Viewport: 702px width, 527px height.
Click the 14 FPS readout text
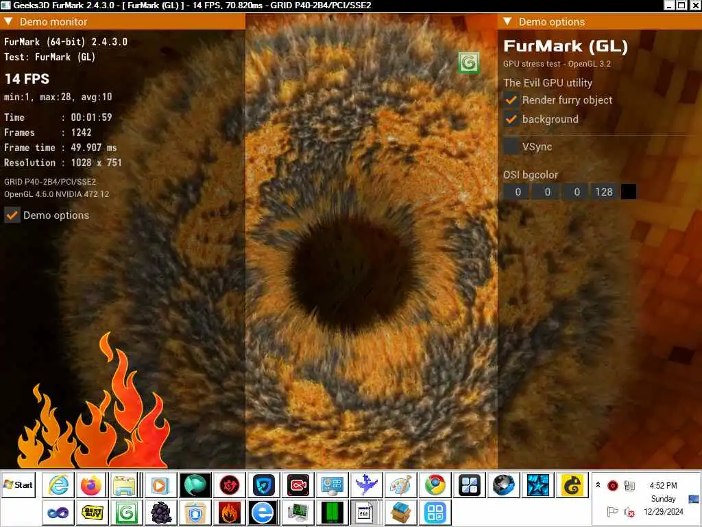[x=27, y=79]
